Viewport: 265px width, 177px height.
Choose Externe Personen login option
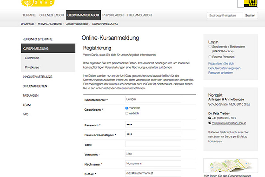click(x=210, y=57)
